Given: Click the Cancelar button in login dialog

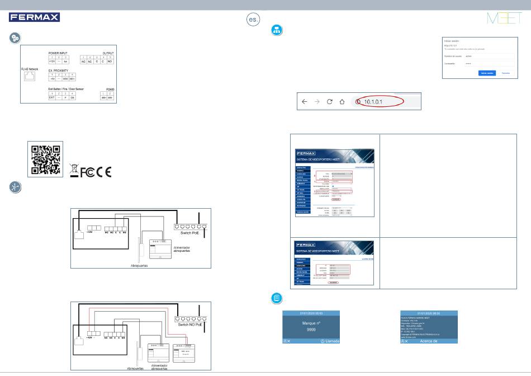Looking at the screenshot, I should click(506, 73).
